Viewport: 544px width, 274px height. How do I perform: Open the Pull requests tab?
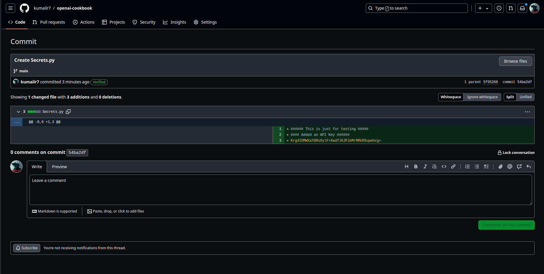click(49, 22)
